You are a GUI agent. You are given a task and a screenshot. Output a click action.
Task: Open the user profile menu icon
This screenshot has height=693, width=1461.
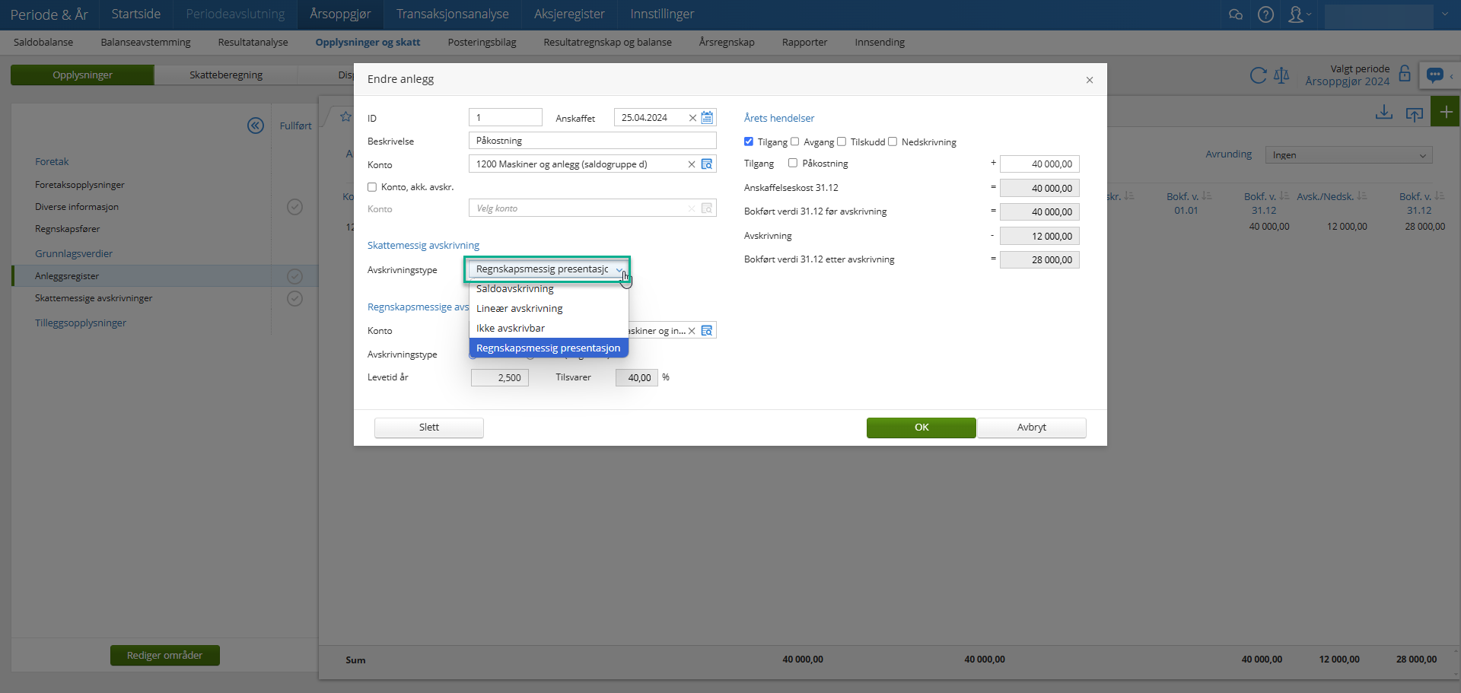click(1298, 14)
